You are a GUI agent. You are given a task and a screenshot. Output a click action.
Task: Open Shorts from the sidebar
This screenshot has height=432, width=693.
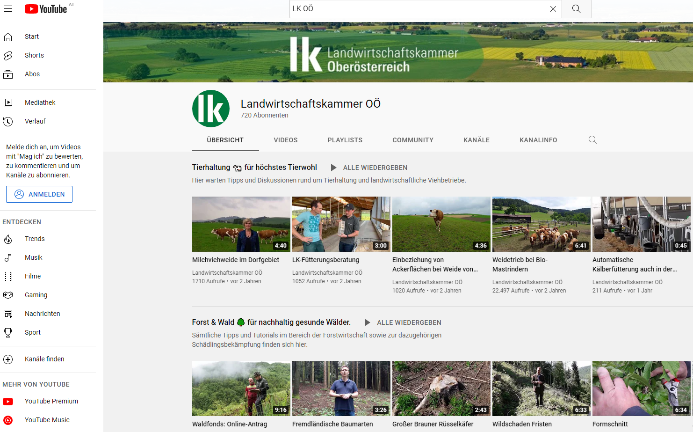pyautogui.click(x=34, y=55)
